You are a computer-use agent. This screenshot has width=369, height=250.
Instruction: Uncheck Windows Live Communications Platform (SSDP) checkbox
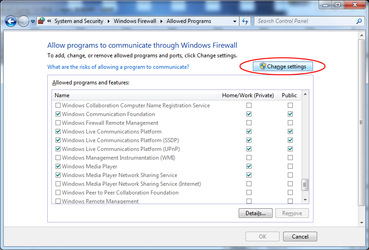click(58, 140)
